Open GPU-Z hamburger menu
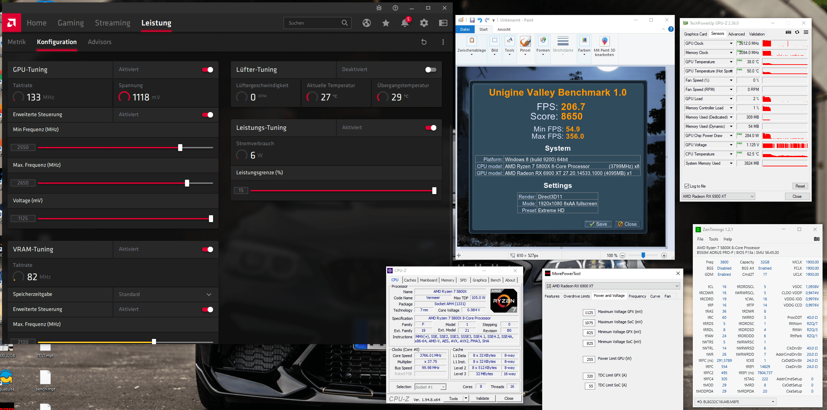This screenshot has height=410, width=827. pos(806,32)
